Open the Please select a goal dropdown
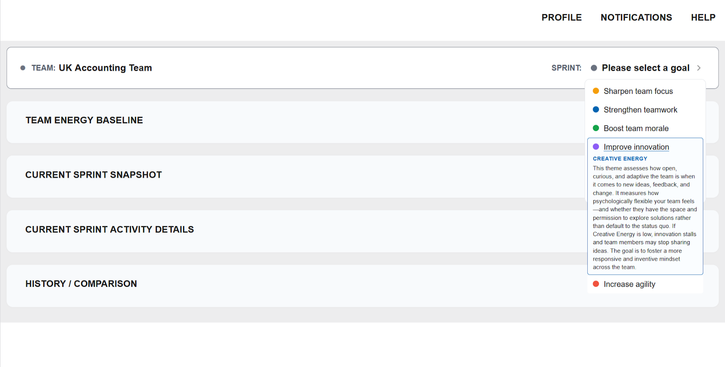The height and width of the screenshot is (367, 725). coord(645,68)
